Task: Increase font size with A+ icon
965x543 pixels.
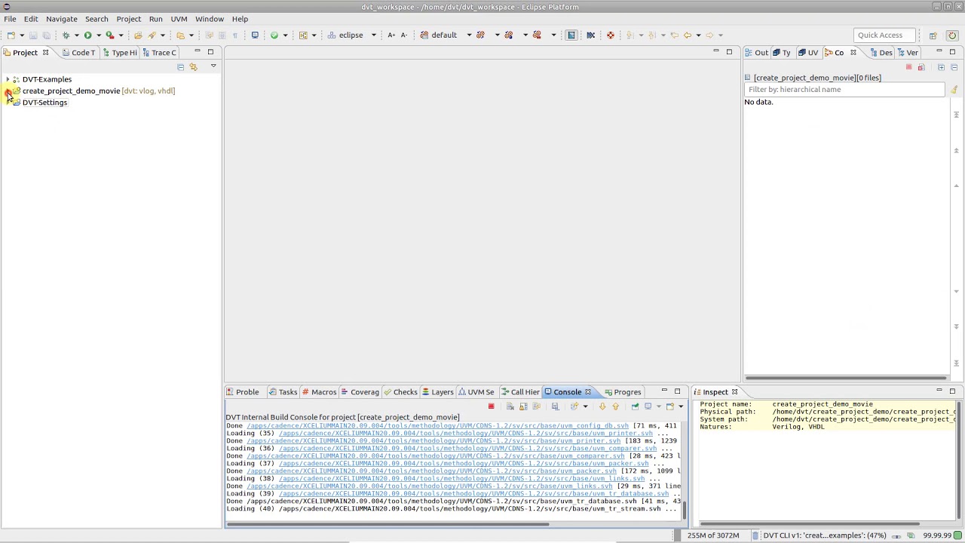Action: point(391,35)
